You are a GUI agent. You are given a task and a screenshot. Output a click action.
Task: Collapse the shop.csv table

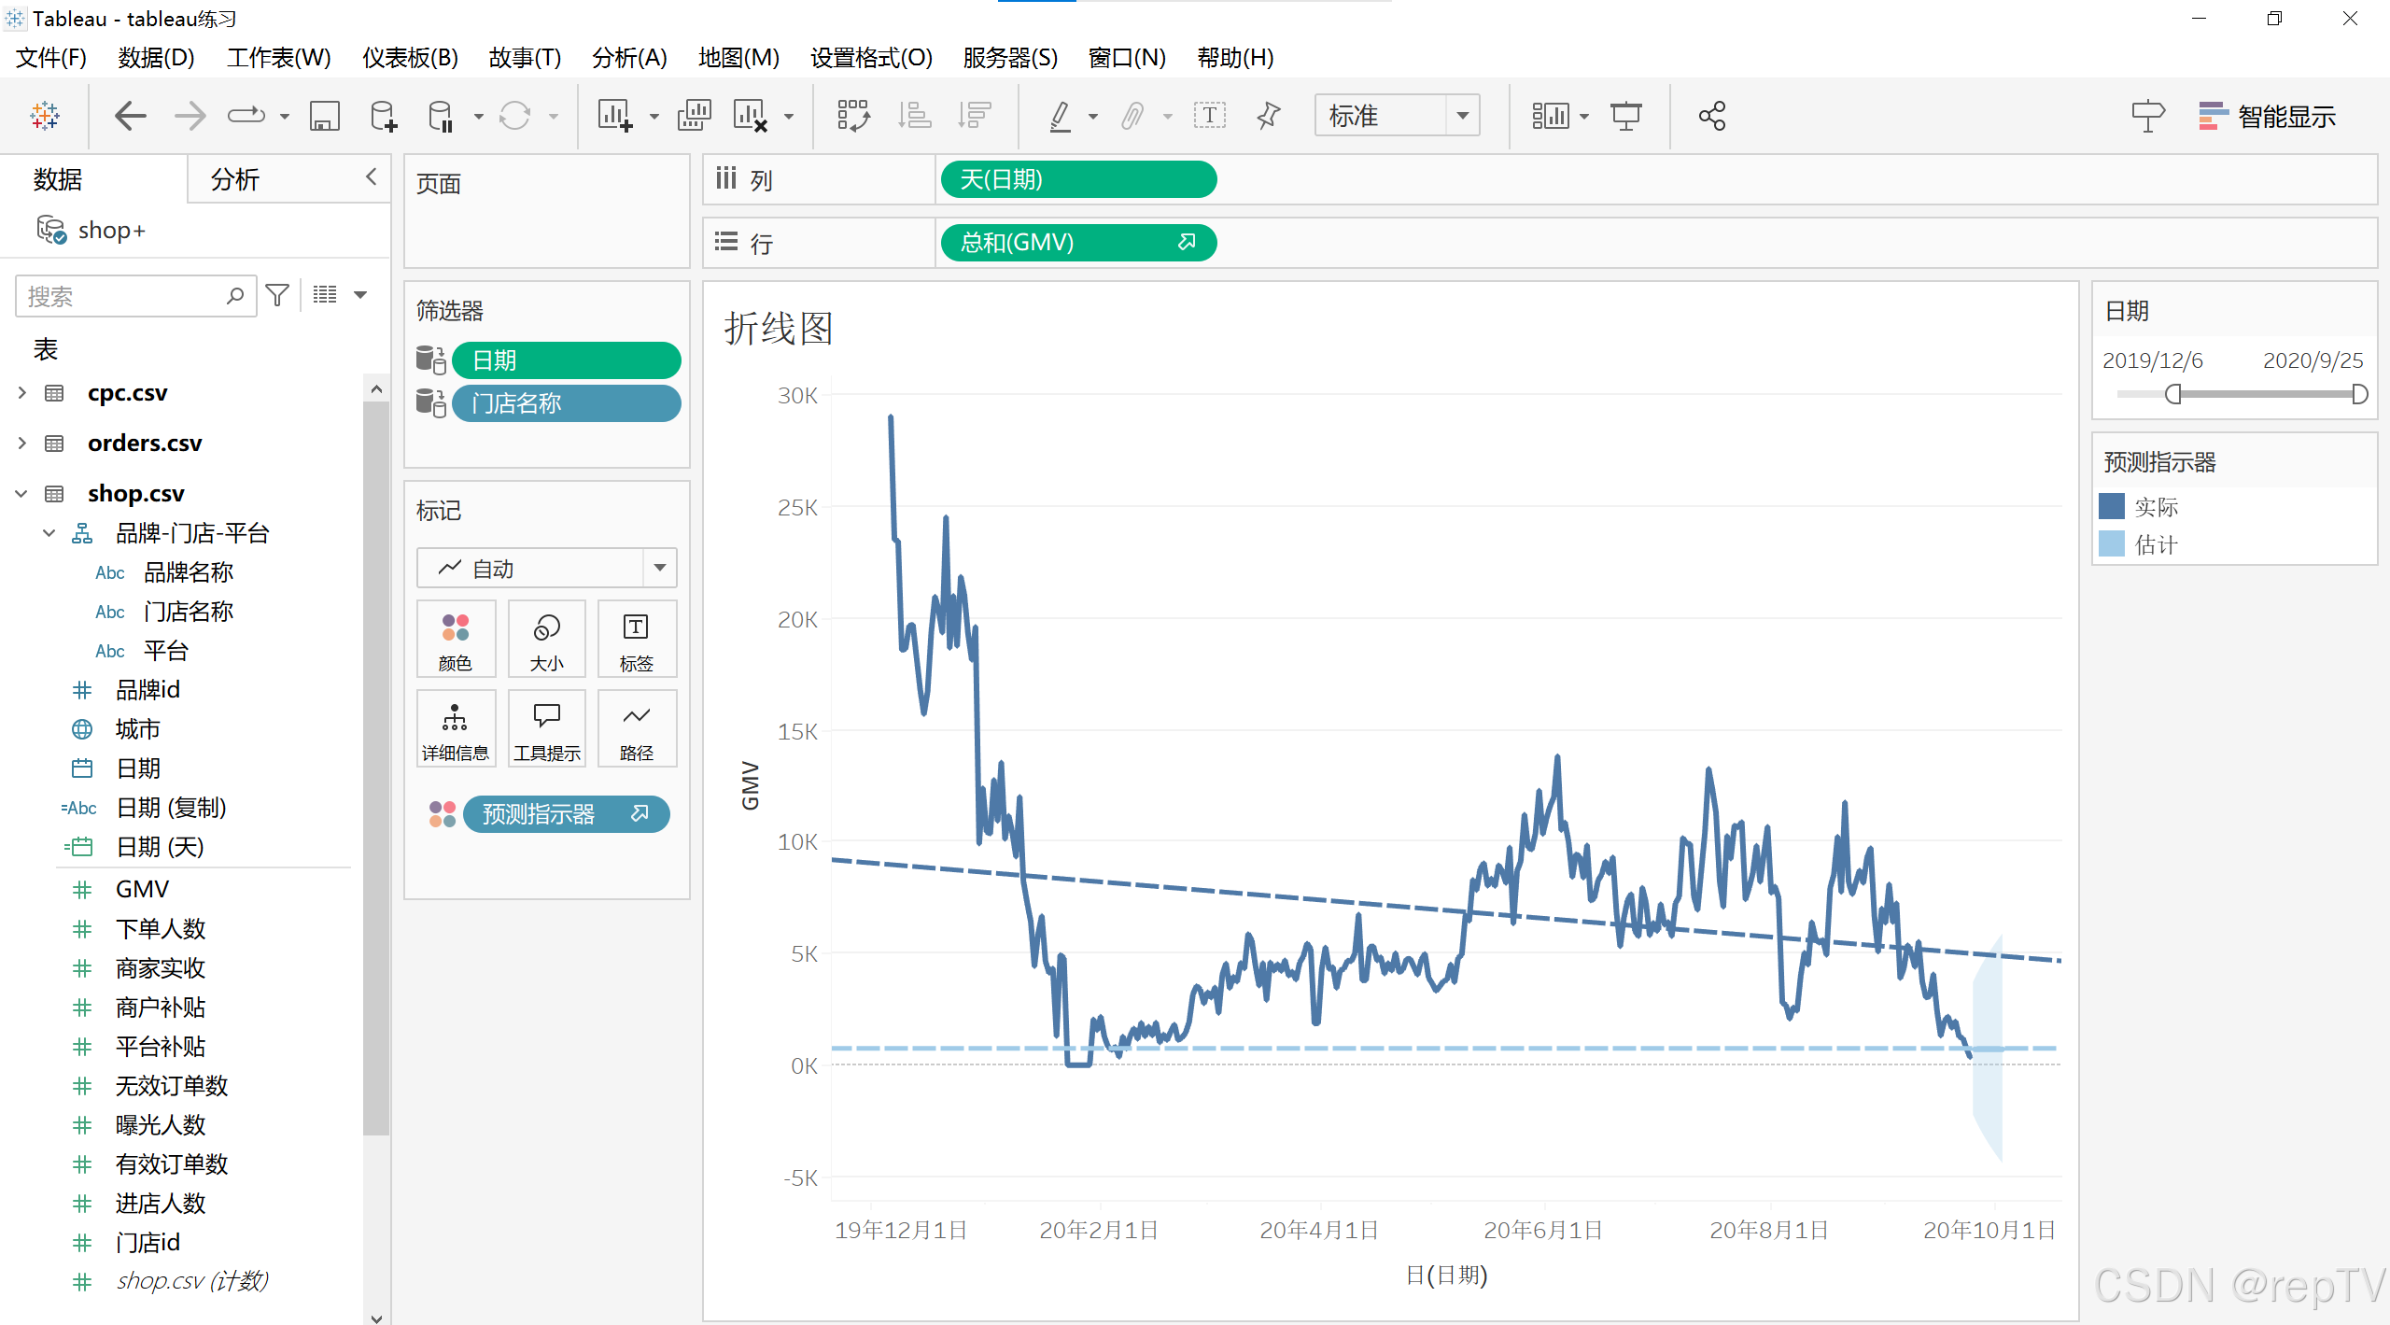pyautogui.click(x=21, y=493)
